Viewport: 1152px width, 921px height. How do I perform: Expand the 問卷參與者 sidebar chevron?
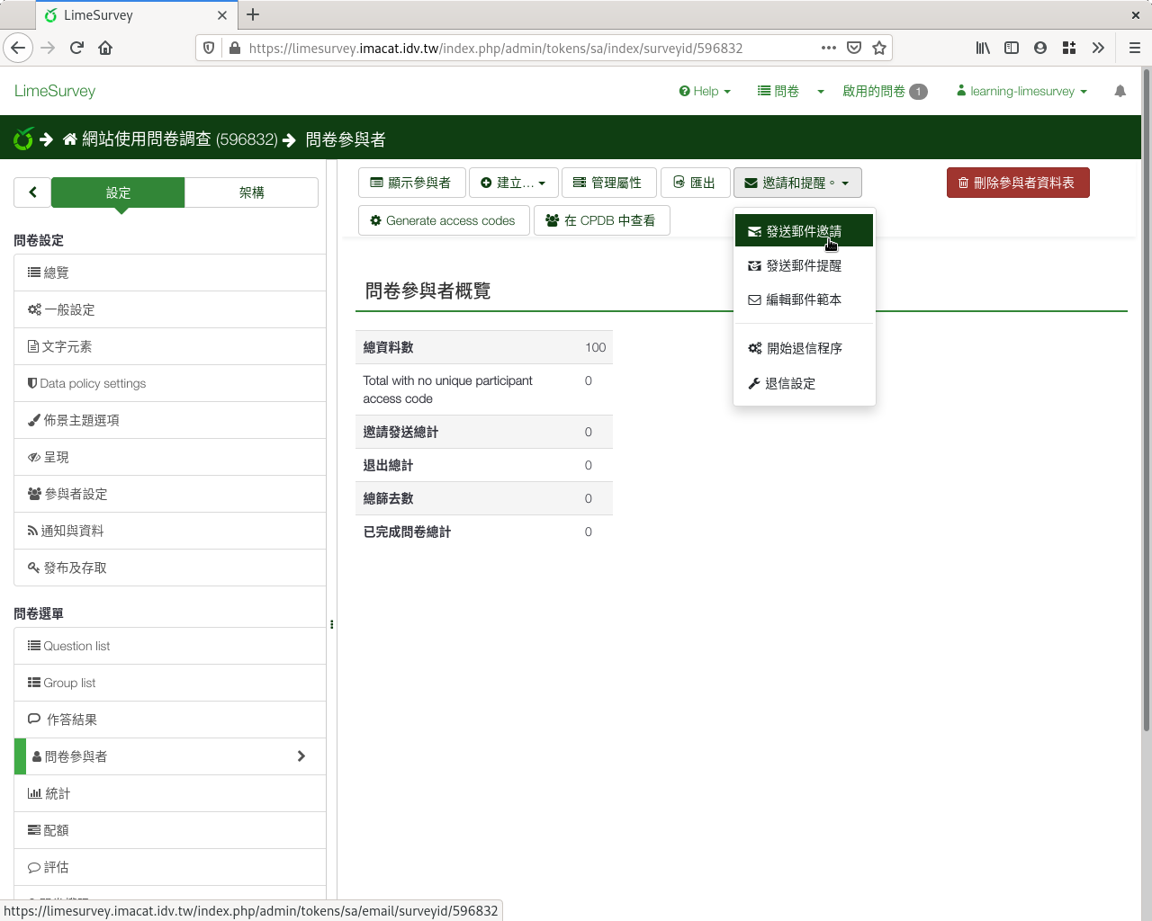[x=301, y=756]
